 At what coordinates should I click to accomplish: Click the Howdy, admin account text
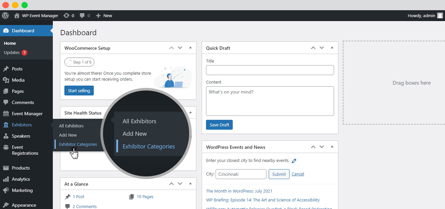coord(421,15)
